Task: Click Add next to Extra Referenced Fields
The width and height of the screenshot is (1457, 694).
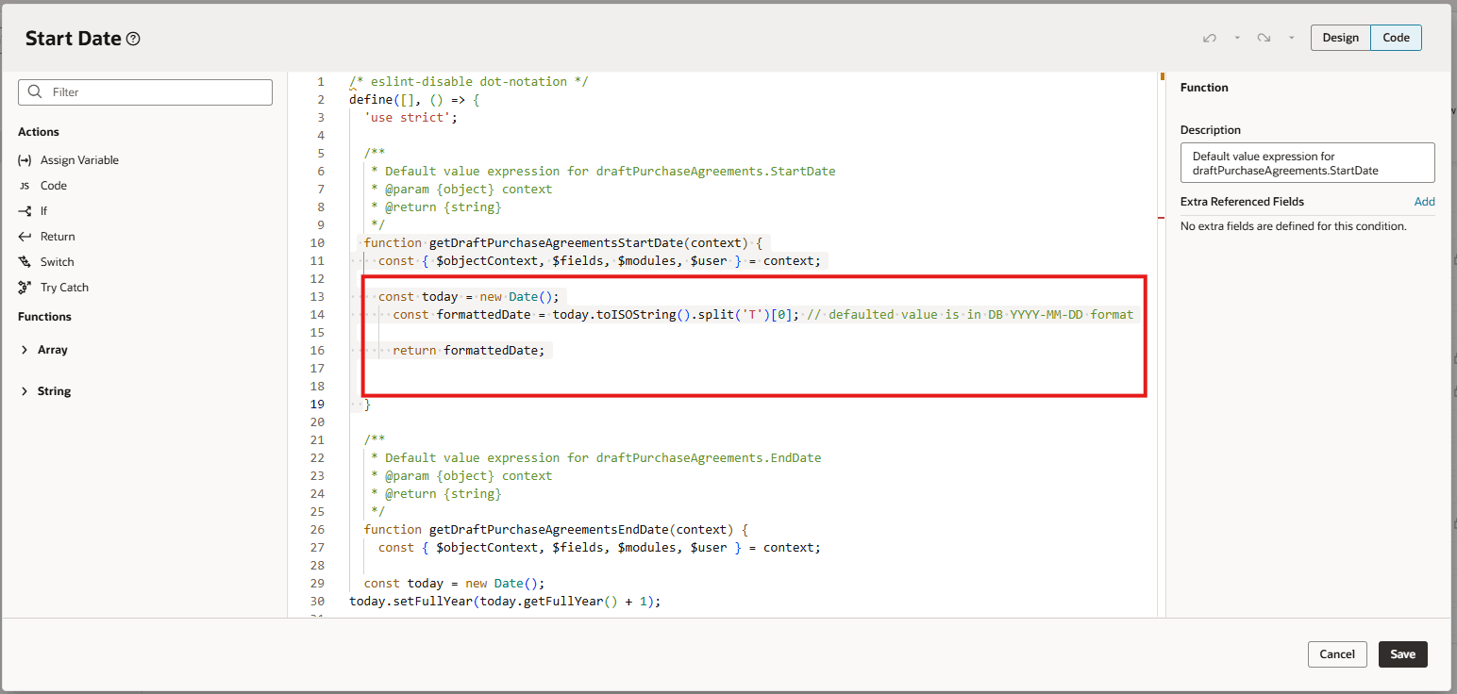Action: (x=1425, y=201)
